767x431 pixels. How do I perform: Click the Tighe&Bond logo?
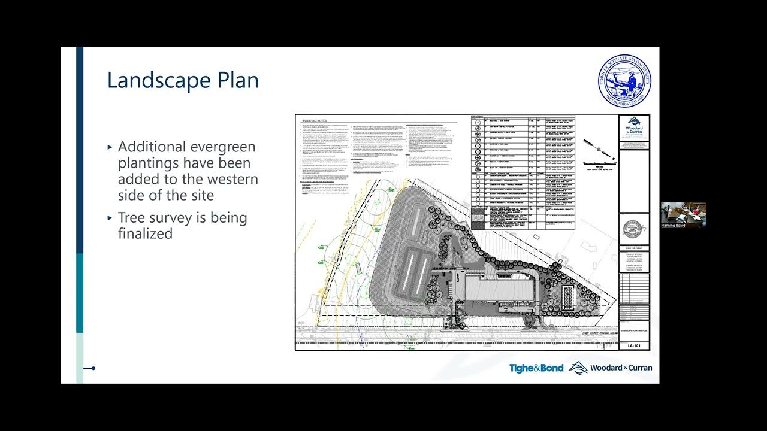(x=536, y=368)
